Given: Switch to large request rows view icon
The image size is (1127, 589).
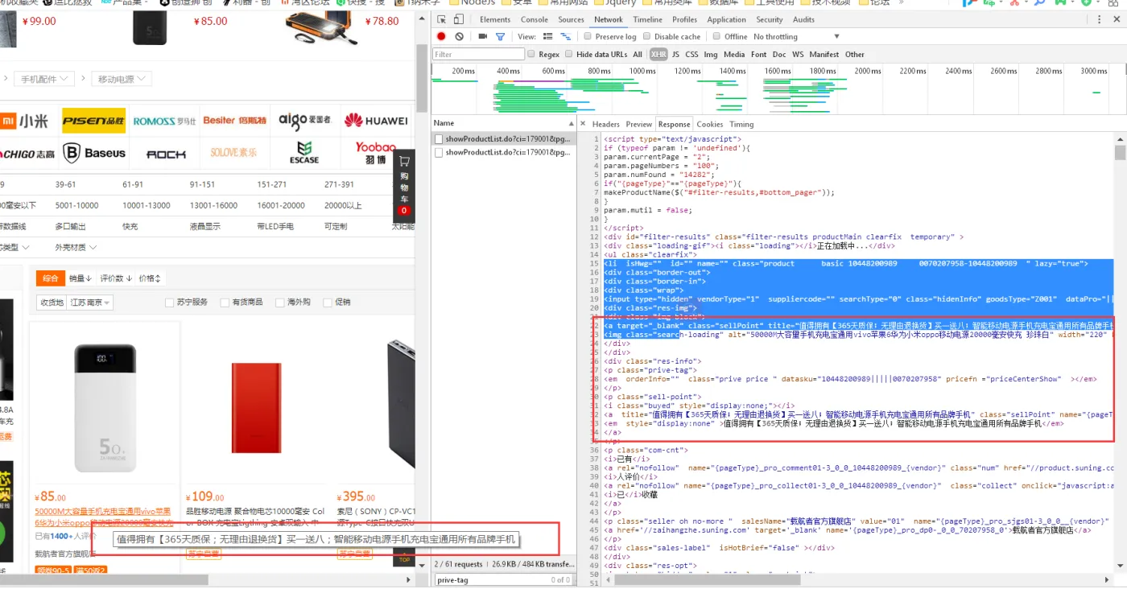Looking at the screenshot, I should click(548, 36).
